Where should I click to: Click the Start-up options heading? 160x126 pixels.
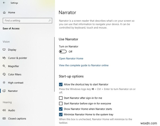(71, 76)
